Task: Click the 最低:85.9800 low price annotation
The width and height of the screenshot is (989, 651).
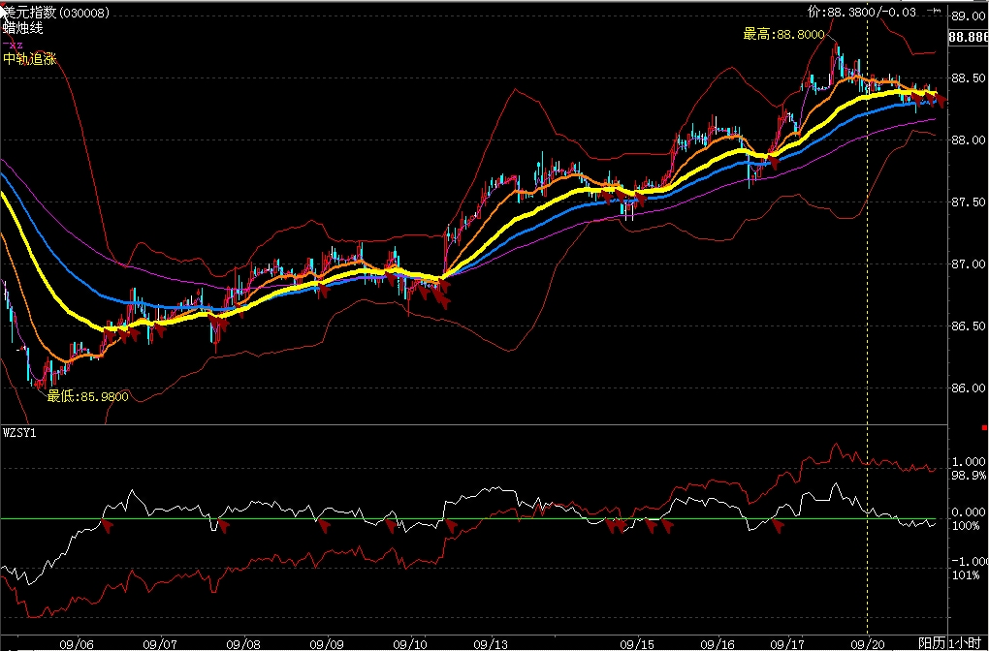Action: (87, 396)
